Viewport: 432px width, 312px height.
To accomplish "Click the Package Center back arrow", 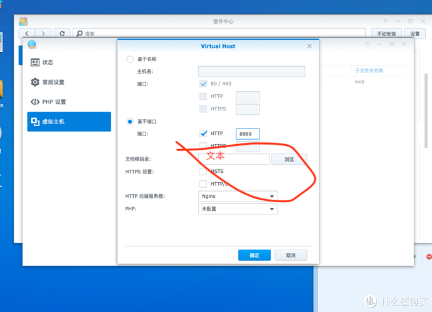I will (28, 33).
